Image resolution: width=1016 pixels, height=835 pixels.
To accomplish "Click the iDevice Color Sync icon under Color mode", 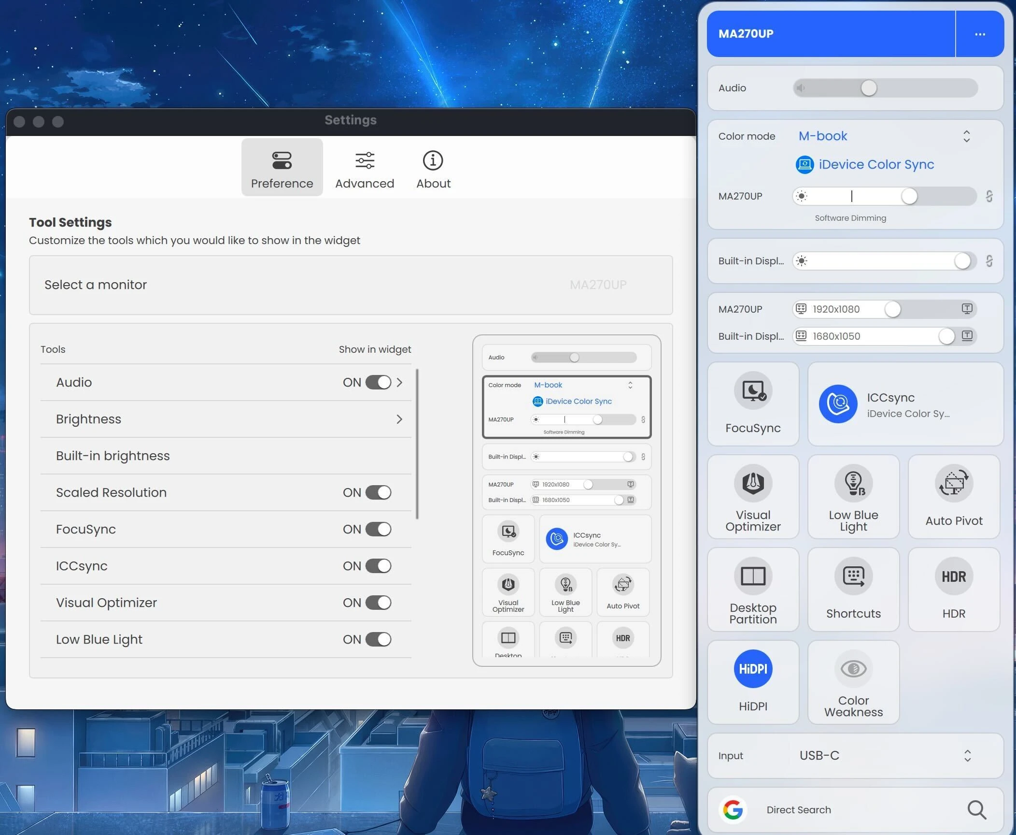I will click(804, 164).
